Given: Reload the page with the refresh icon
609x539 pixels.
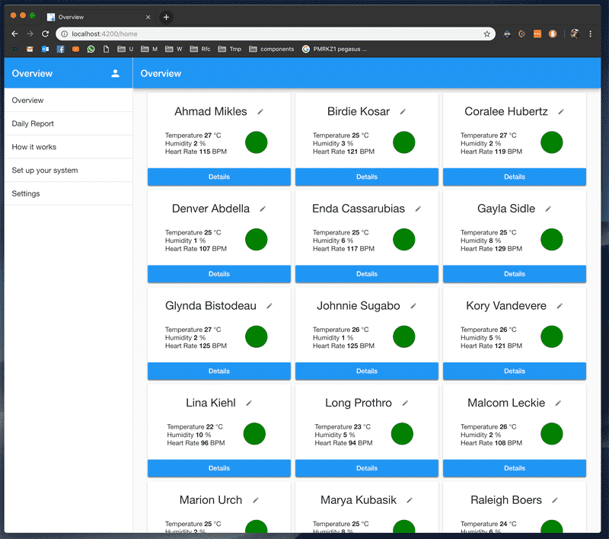Looking at the screenshot, I should 45,33.
